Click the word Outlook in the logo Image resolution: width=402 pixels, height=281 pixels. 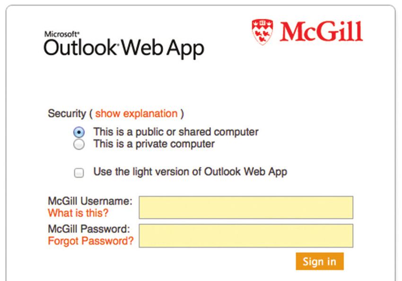80,48
